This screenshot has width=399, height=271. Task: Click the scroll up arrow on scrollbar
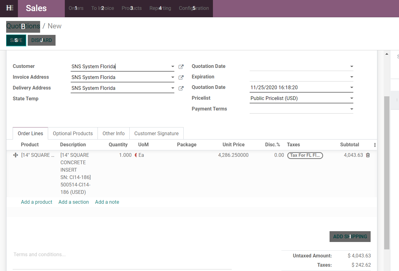click(x=387, y=54)
